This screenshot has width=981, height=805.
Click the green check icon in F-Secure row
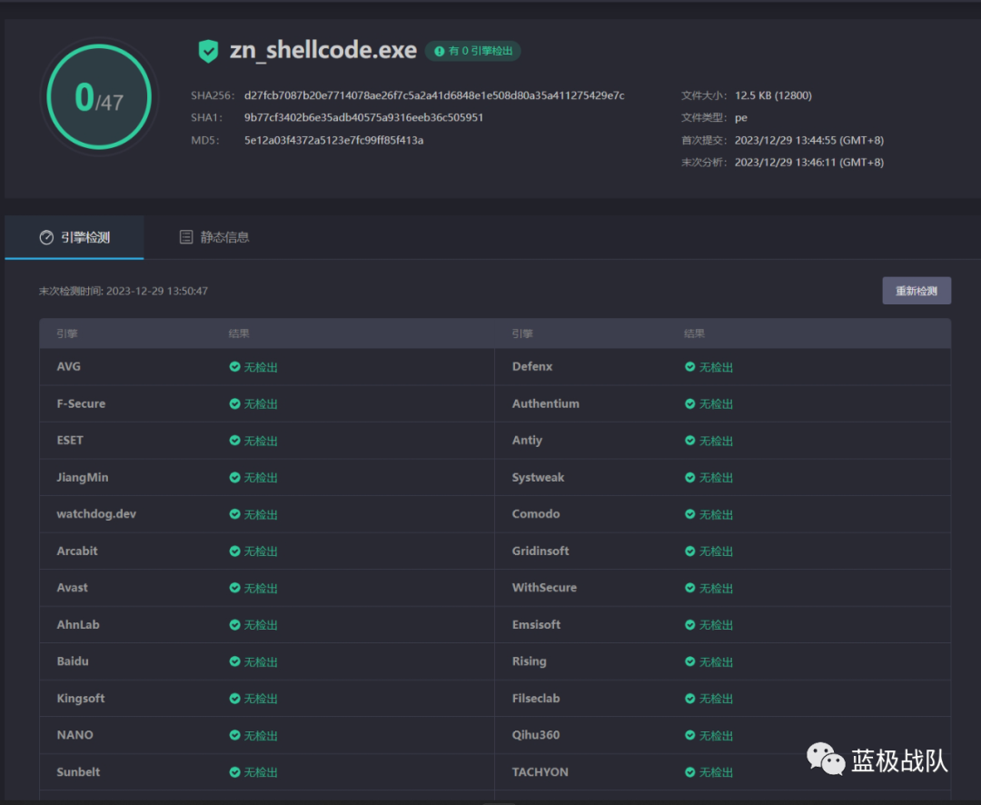(234, 403)
